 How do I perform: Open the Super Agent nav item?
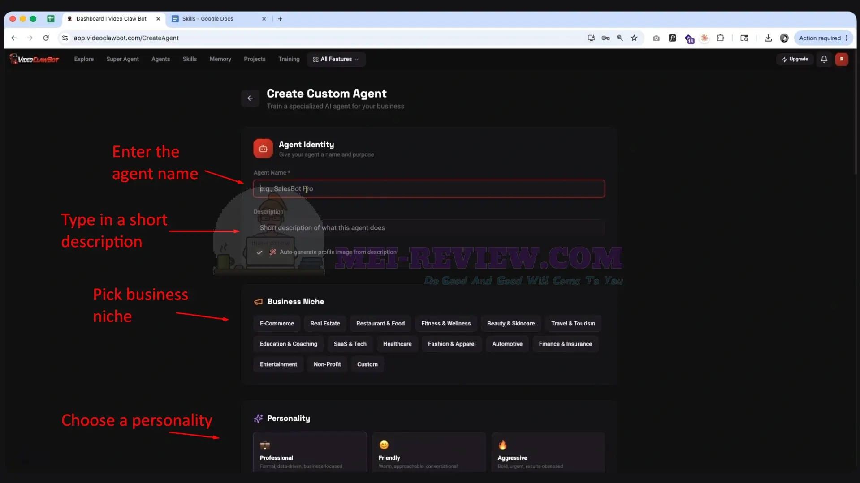click(x=122, y=59)
